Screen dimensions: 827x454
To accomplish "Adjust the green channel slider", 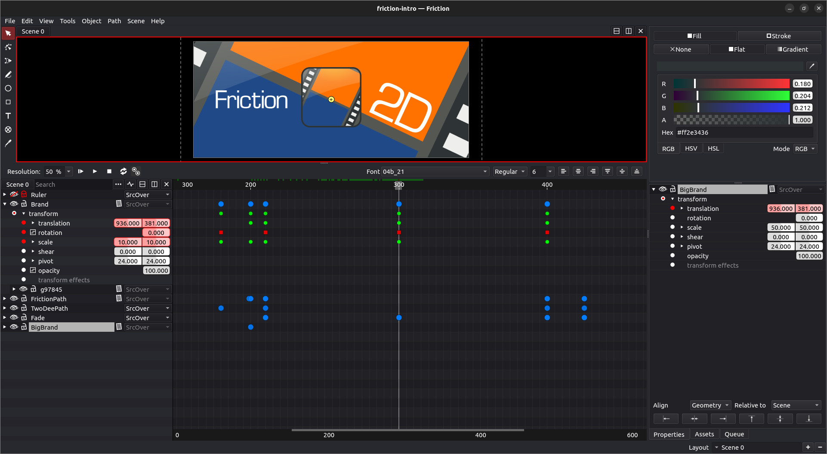I will (731, 96).
